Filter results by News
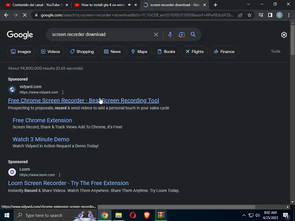This screenshot has width=295, height=221. [112, 52]
